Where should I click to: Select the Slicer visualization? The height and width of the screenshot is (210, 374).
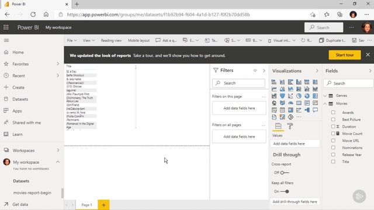(274, 110)
